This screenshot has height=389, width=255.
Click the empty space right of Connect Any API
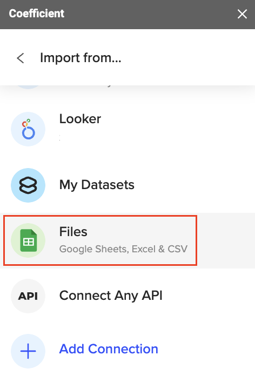209,296
